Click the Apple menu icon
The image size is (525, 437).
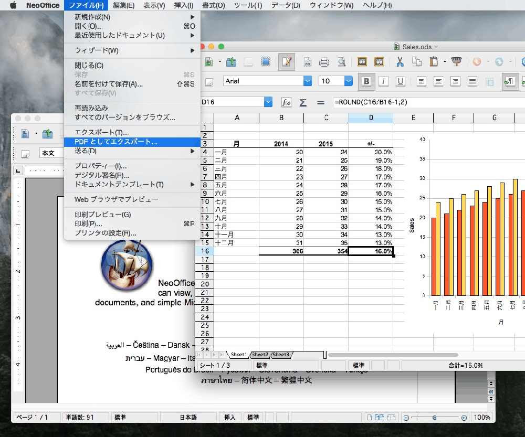[13, 5]
